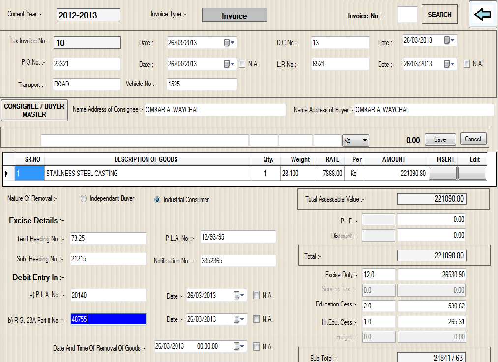This screenshot has height=362, width=498.
Task: Open calendar for removal of goods date
Action: [x=236, y=346]
